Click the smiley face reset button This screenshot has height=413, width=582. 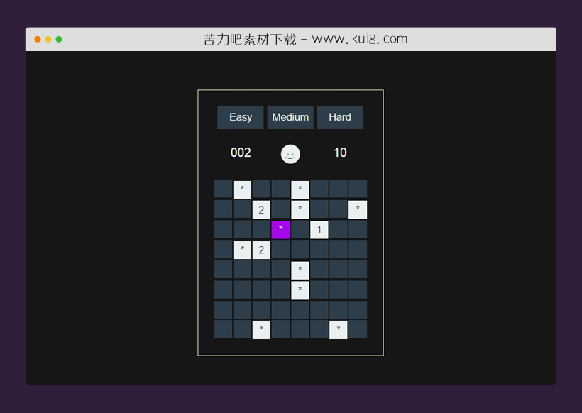(290, 153)
